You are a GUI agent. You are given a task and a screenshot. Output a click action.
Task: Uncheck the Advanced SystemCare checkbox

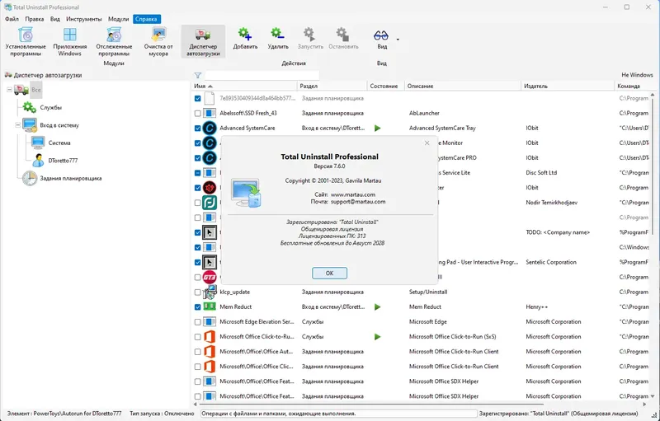(x=197, y=129)
